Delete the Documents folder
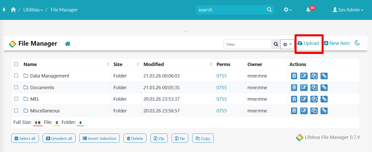The height and width of the screenshot is (152, 372). click(x=294, y=87)
